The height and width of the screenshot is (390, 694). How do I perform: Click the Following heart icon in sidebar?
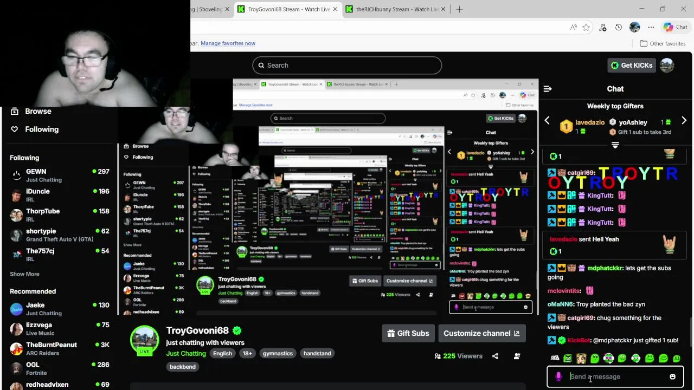pos(15,129)
